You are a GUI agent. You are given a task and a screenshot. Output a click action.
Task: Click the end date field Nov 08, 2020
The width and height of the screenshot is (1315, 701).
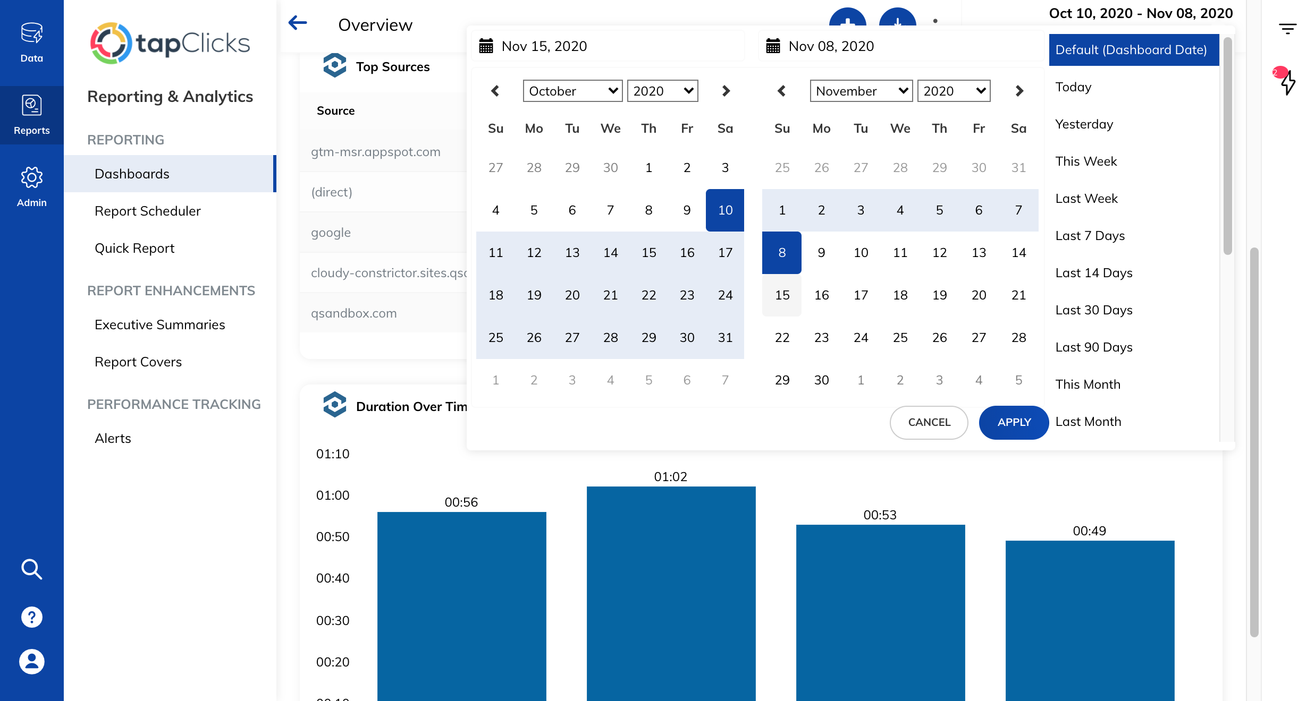point(900,46)
